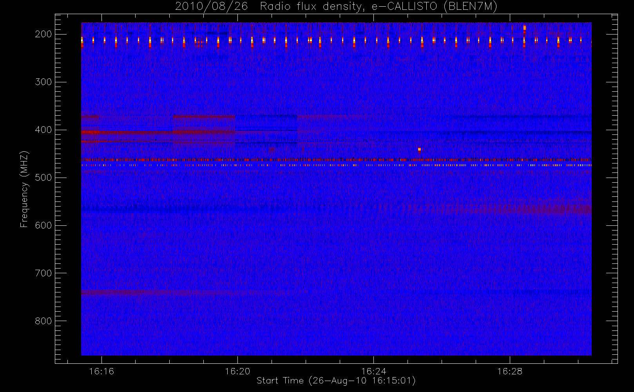Click the bright burst spot near 440 MHz
The image size is (634, 392).
419,149
